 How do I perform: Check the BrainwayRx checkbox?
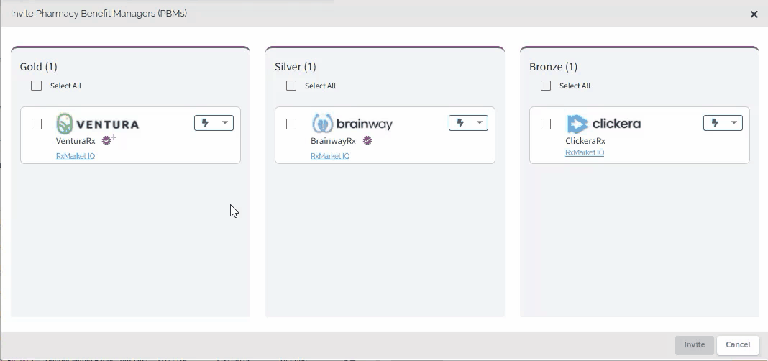(x=291, y=124)
